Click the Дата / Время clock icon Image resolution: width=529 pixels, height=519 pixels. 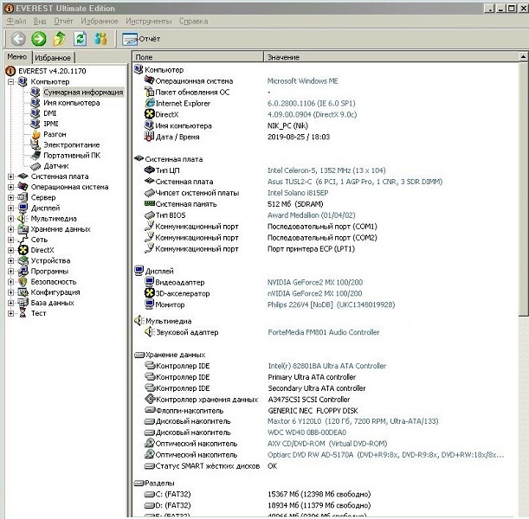click(x=149, y=137)
